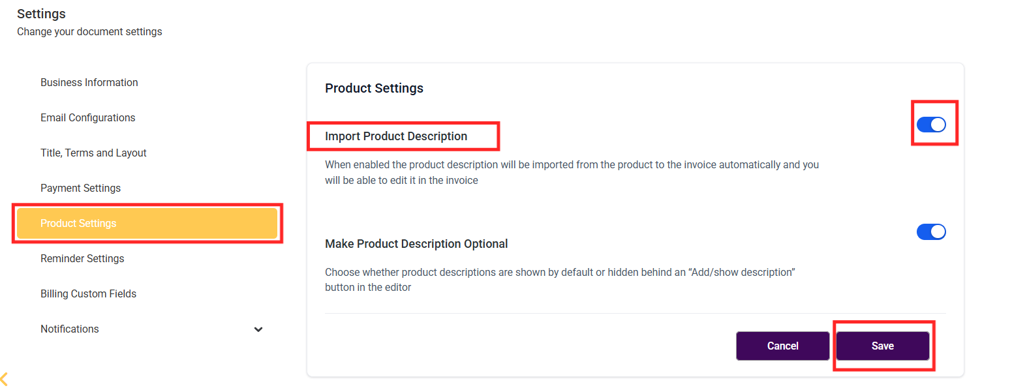Image resolution: width=1012 pixels, height=390 pixels.
Task: Switch to Reminder Settings
Action: (x=82, y=259)
